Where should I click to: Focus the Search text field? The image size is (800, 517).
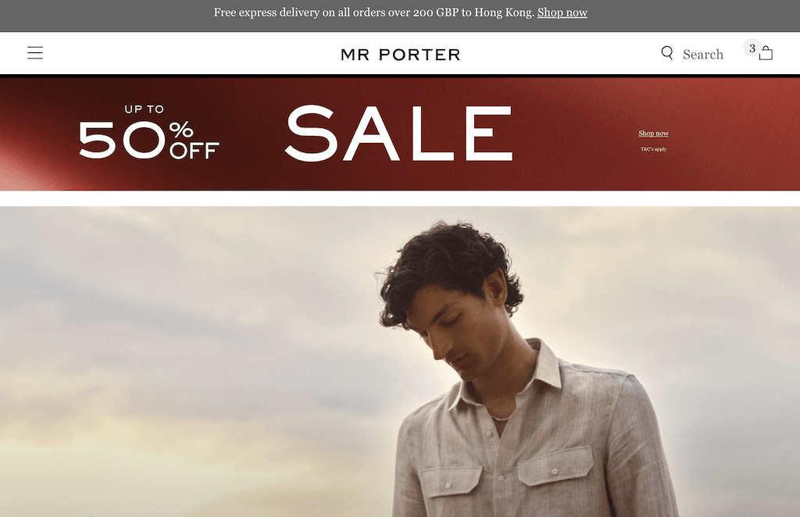[703, 54]
